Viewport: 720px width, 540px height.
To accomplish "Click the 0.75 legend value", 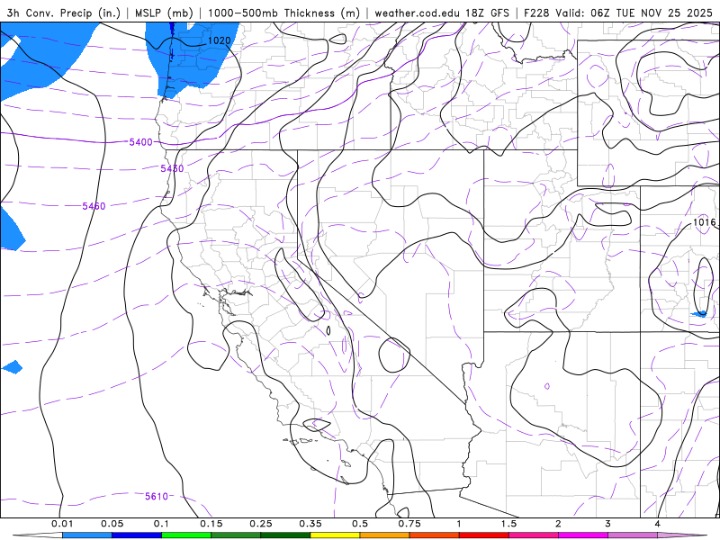I will point(409,524).
